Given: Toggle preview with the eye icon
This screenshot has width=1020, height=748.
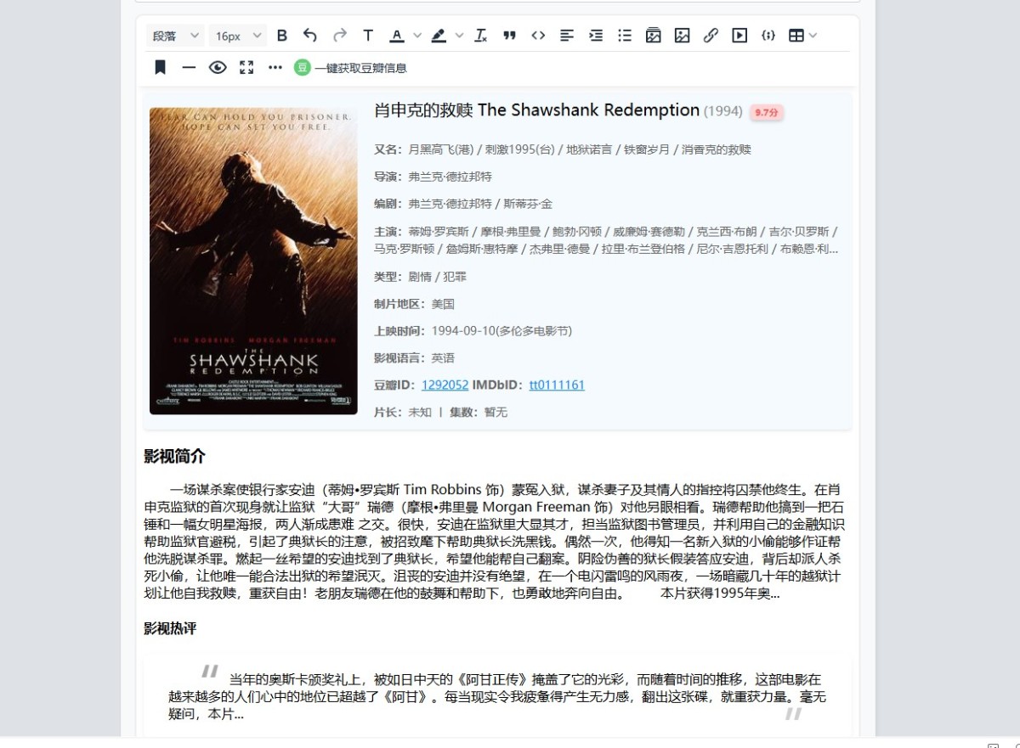Looking at the screenshot, I should pos(218,68).
